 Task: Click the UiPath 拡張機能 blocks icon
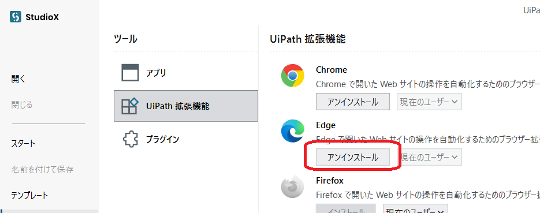(x=130, y=106)
